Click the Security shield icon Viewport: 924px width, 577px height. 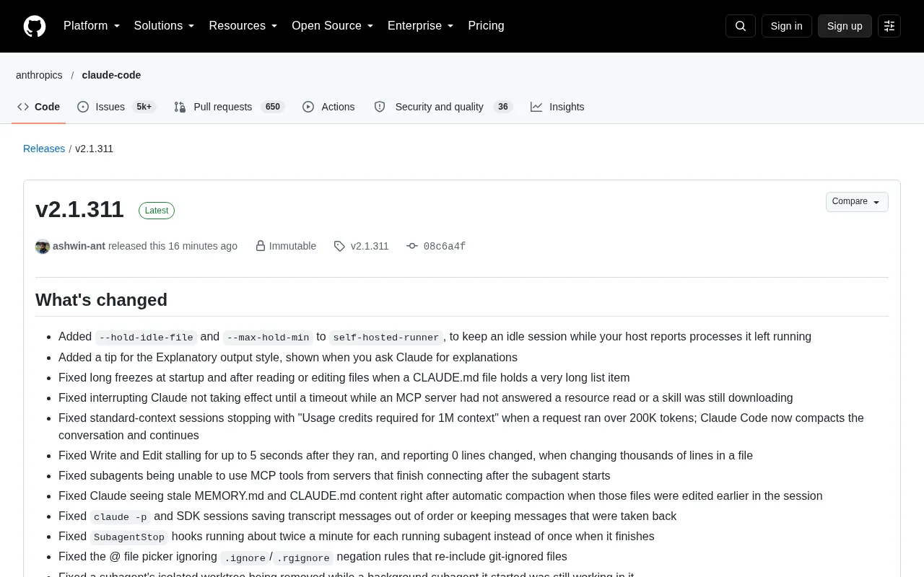(x=380, y=107)
